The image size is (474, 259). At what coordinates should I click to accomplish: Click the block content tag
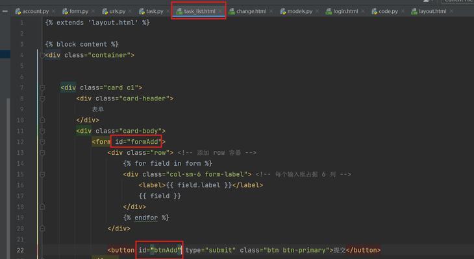pyautogui.click(x=82, y=44)
